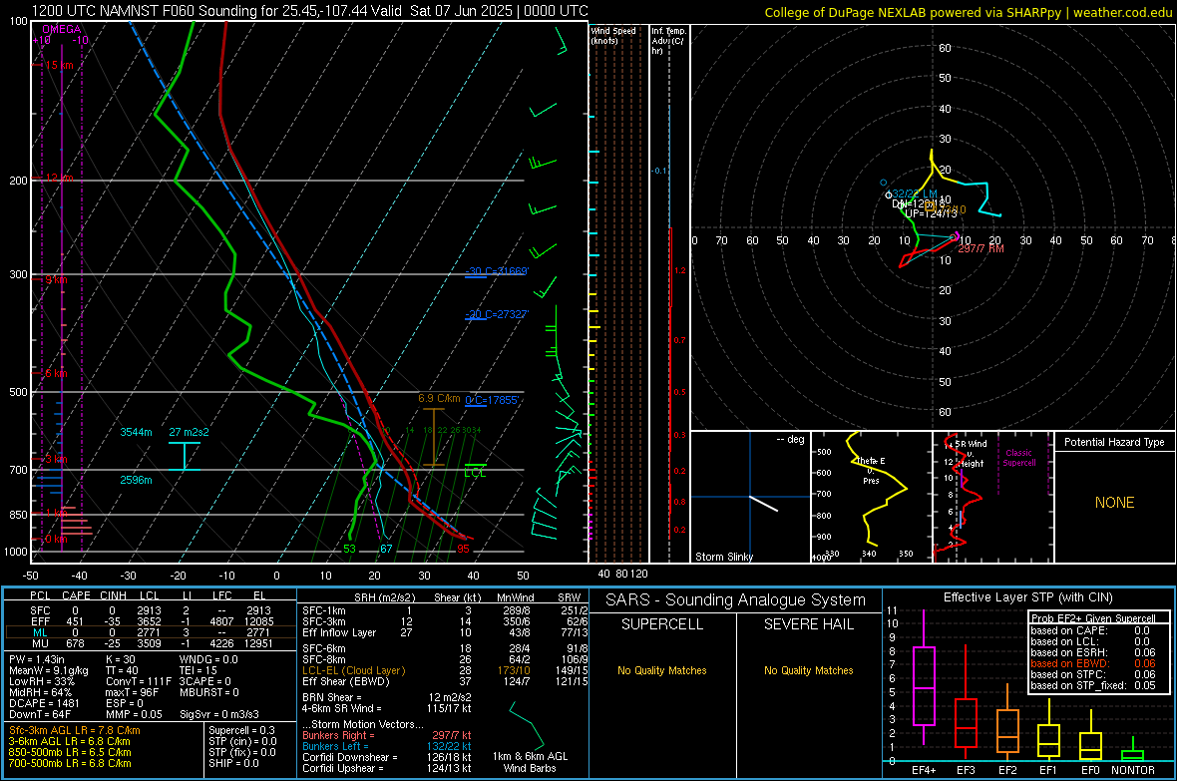Image resolution: width=1177 pixels, height=781 pixels.
Task: Select the 9 km height marker
Action: pos(56,279)
